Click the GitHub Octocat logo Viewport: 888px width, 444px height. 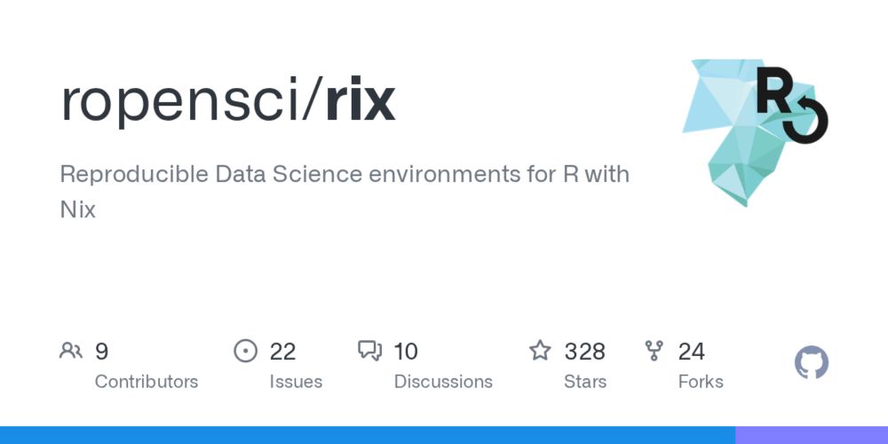click(811, 363)
